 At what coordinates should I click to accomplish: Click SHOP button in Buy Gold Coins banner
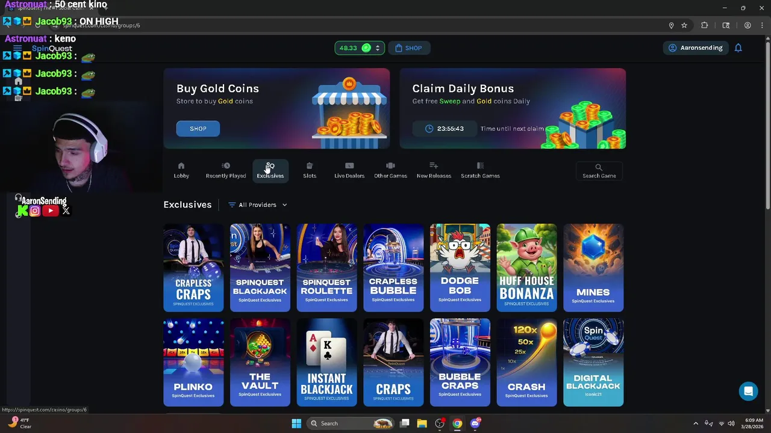(x=198, y=129)
